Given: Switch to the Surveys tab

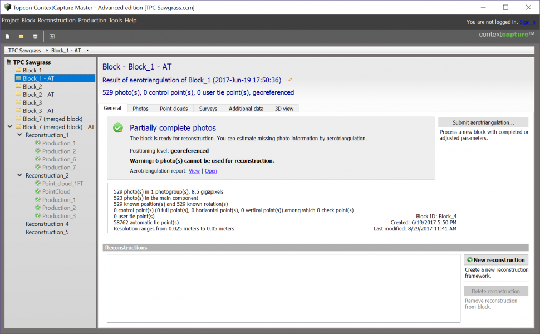Looking at the screenshot, I should (x=208, y=109).
